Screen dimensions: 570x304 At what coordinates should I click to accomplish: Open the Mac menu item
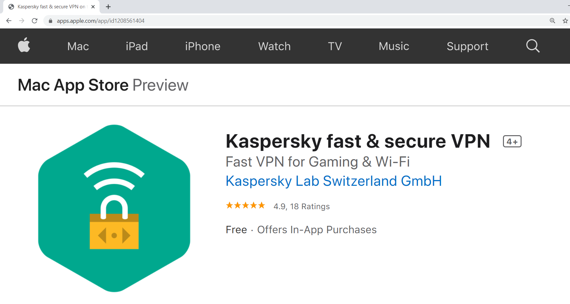tap(78, 46)
